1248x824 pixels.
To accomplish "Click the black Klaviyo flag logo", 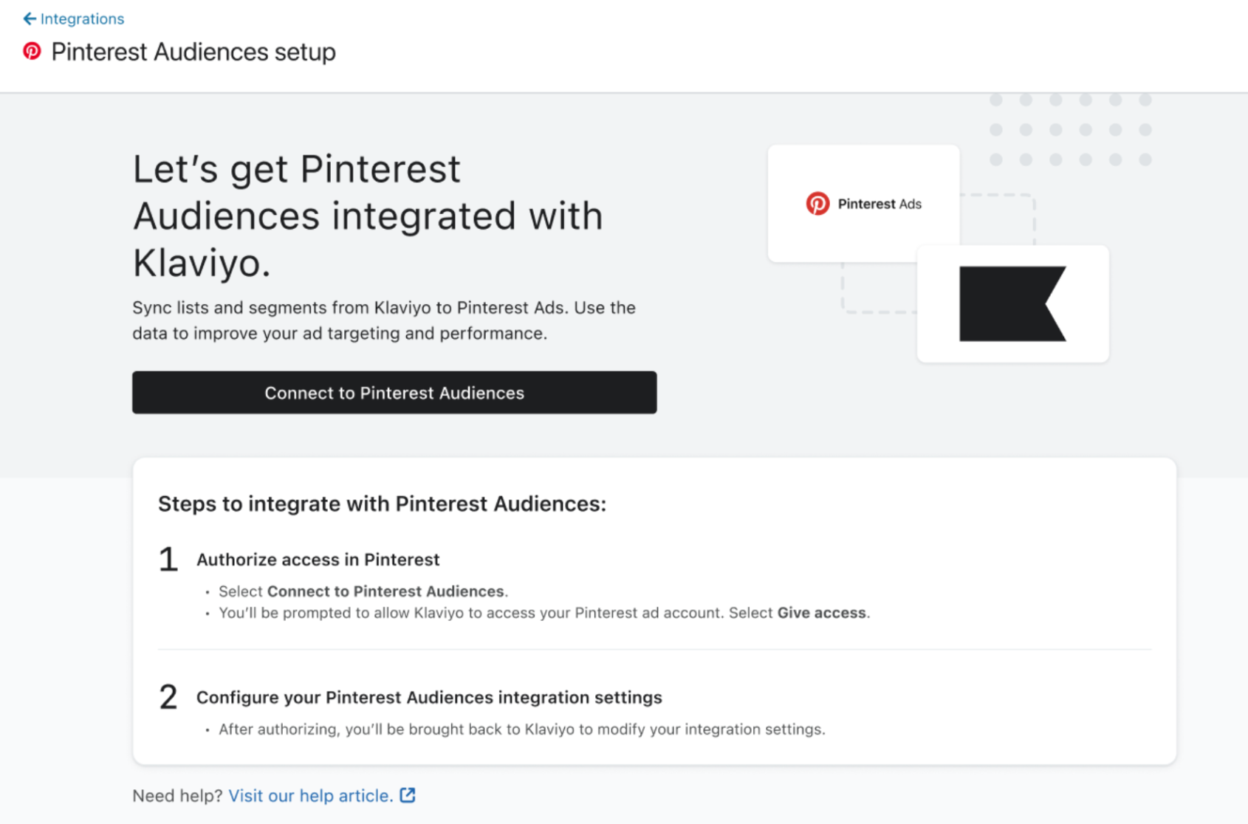I will click(x=1012, y=303).
